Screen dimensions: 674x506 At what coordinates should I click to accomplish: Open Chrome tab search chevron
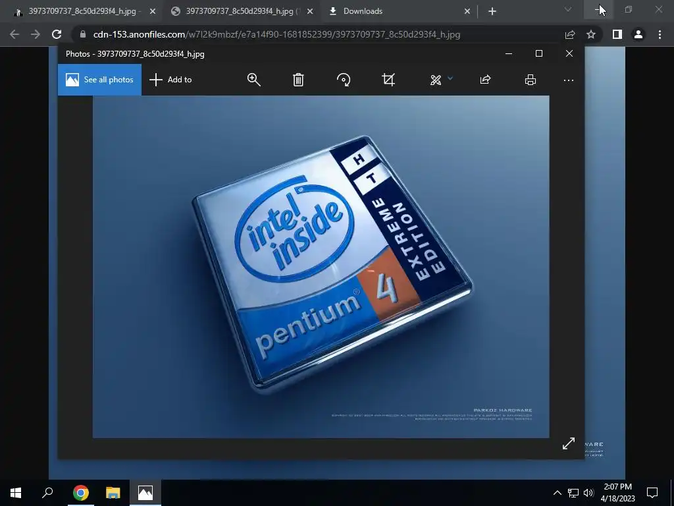click(x=568, y=9)
